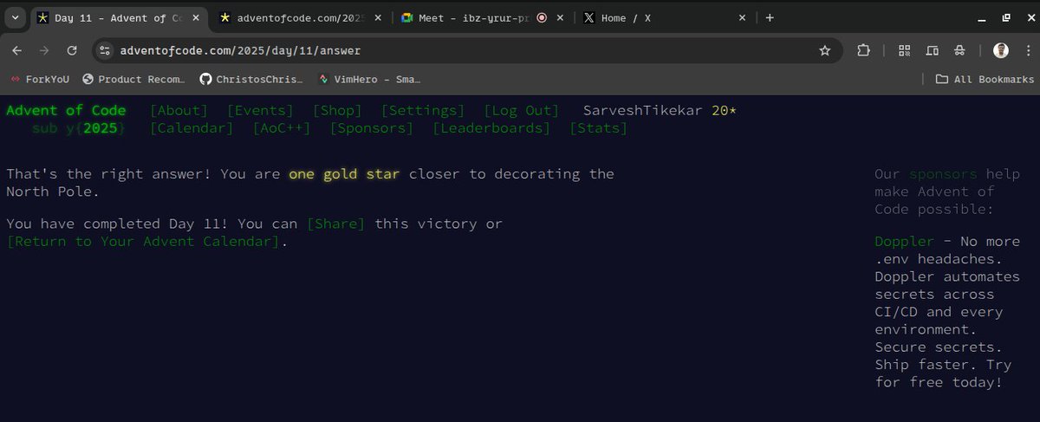
Task: Restore down the Chrome window
Action: coord(1006,17)
